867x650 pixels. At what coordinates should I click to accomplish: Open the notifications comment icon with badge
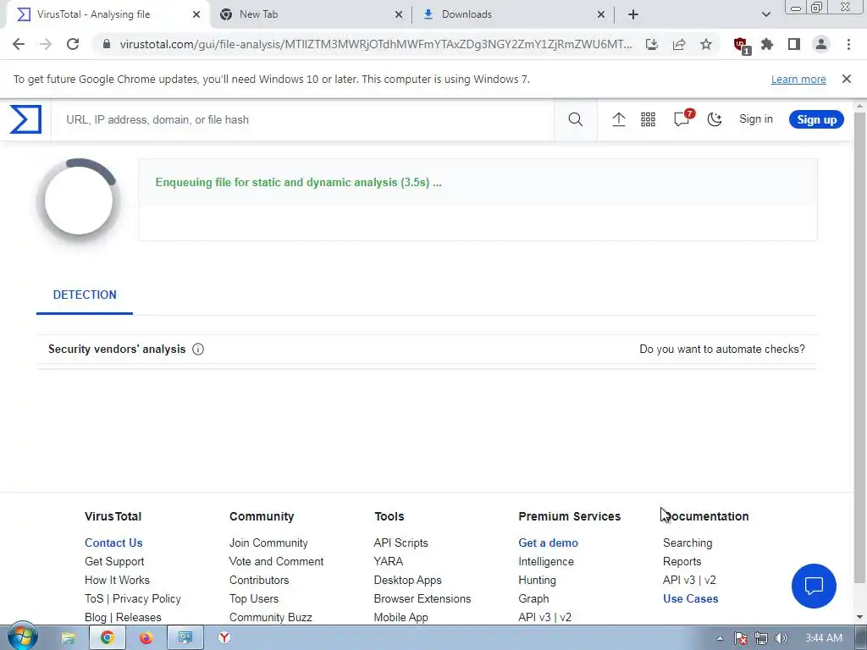pos(682,118)
